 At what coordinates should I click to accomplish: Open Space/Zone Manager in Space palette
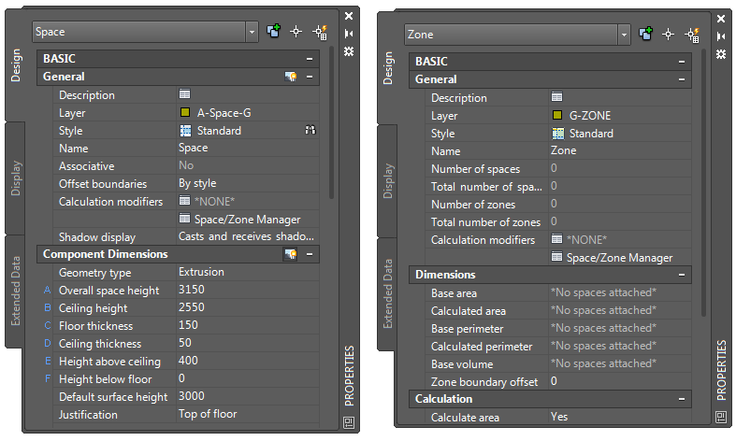coord(247,219)
